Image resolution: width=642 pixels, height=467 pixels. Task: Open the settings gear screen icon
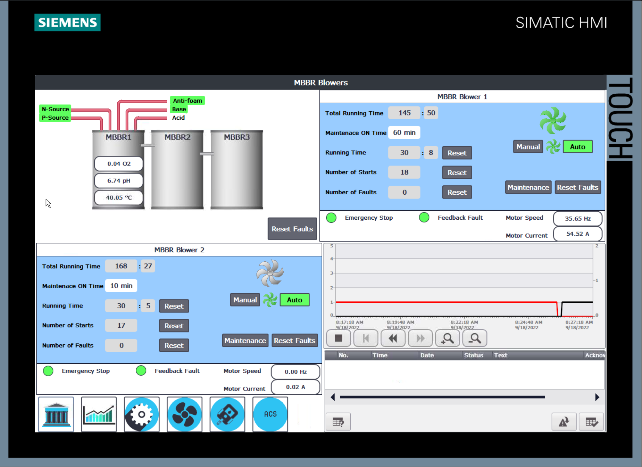pyautogui.click(x=142, y=414)
